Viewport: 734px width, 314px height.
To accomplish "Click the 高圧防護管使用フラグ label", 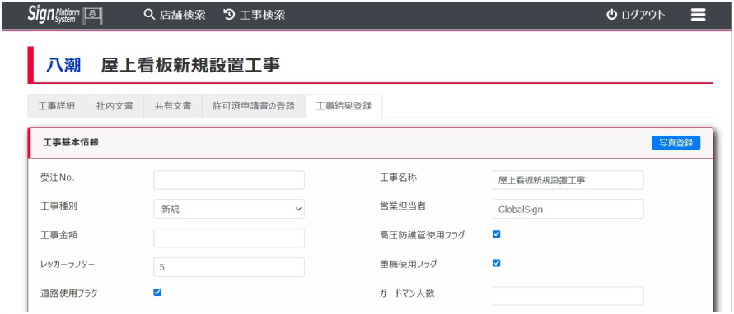I will coord(423,235).
